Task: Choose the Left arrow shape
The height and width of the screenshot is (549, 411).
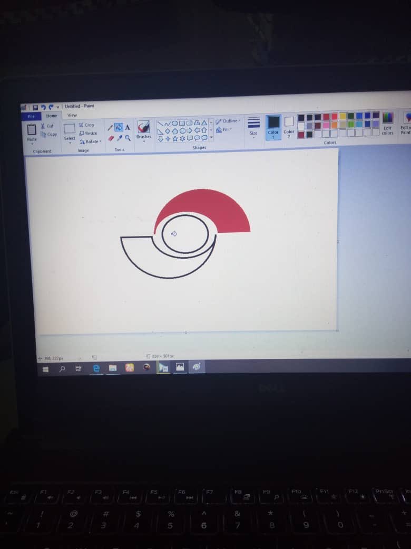Action: [x=197, y=130]
